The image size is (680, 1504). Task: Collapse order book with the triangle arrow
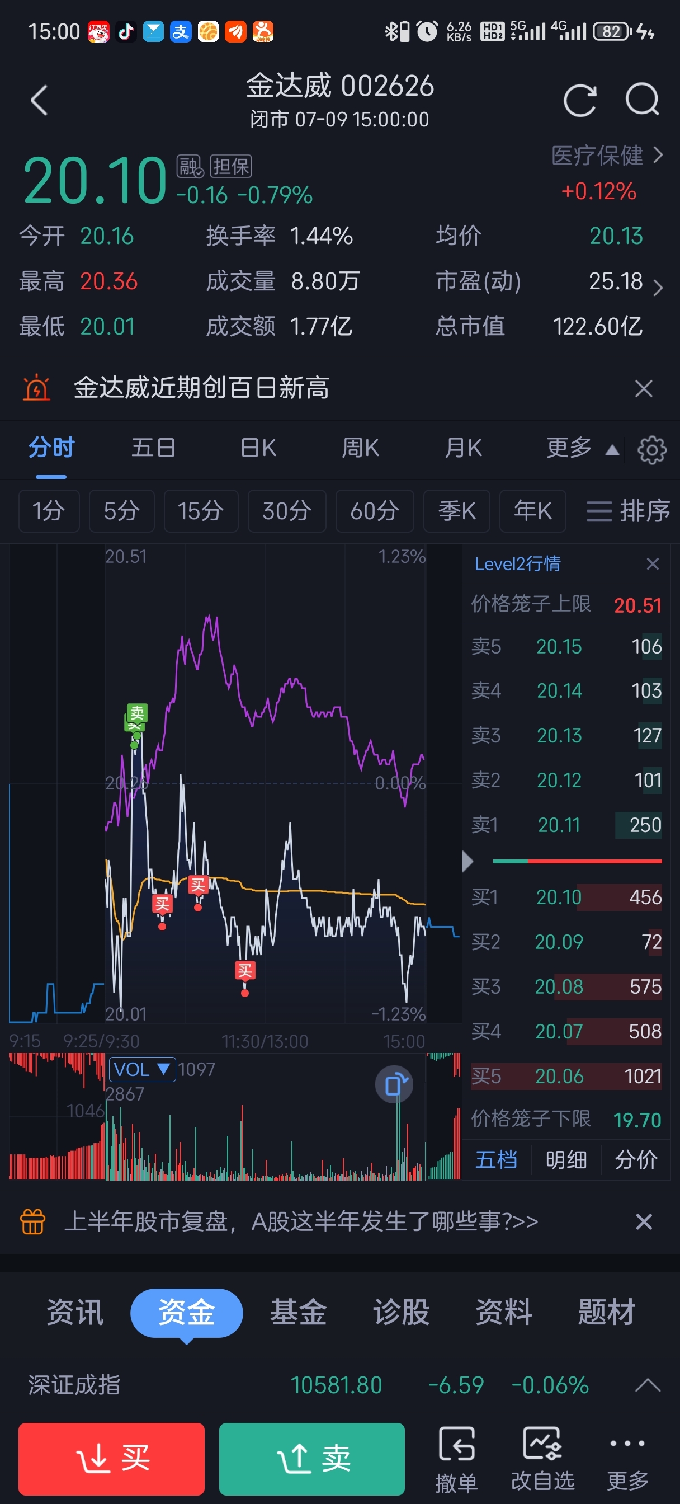pos(467,861)
